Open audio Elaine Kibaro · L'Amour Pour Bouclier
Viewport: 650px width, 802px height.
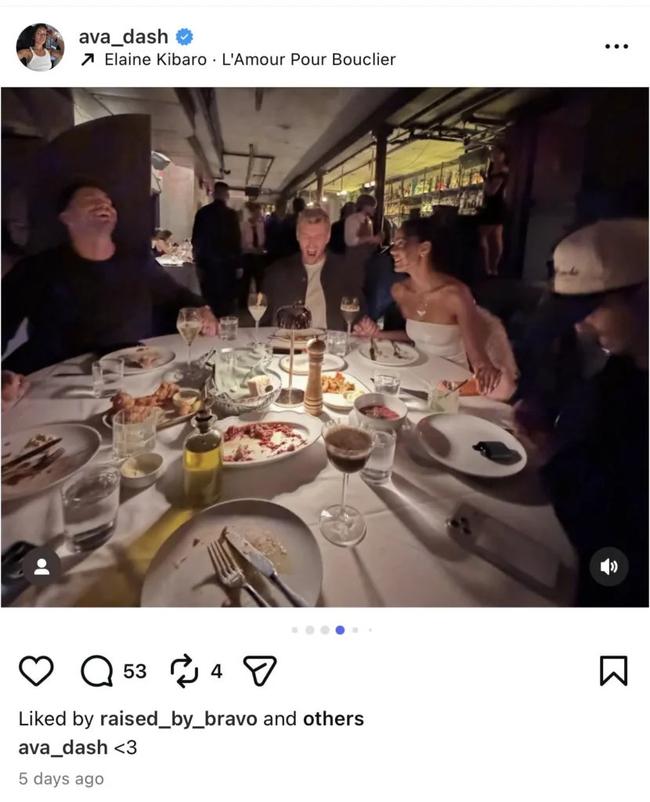[249, 60]
